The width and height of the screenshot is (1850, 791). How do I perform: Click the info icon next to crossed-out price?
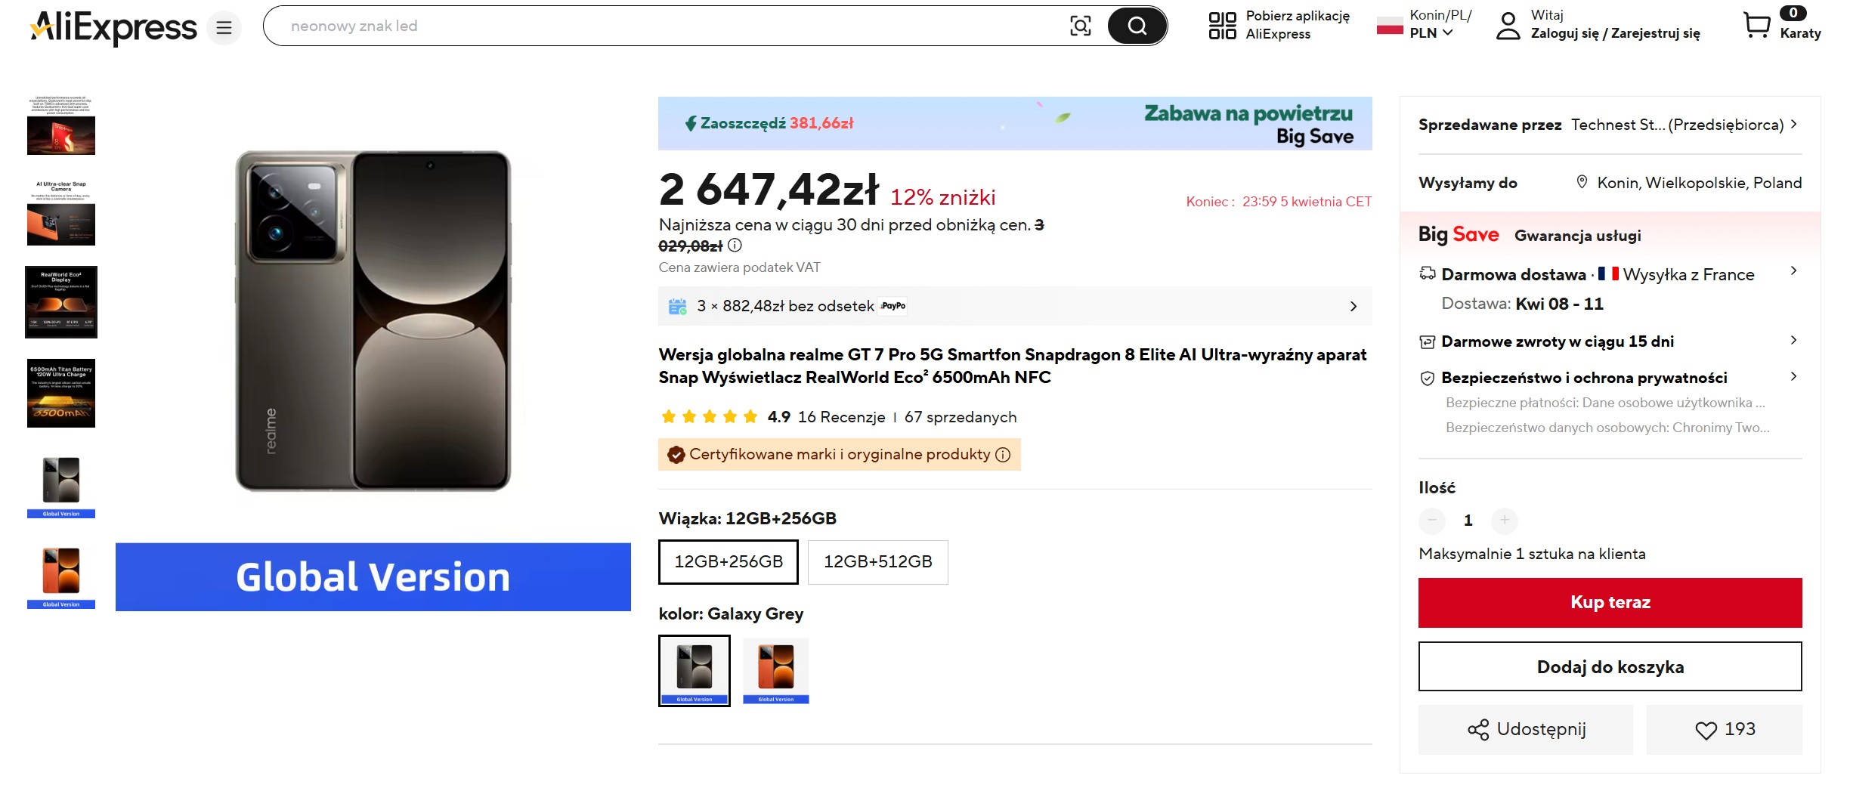click(x=735, y=246)
